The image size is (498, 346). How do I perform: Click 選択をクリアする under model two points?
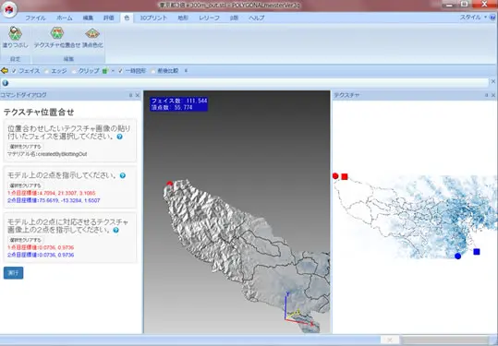tap(26, 185)
